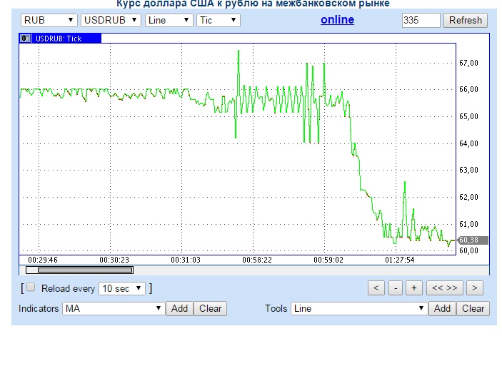The width and height of the screenshot is (502, 371).
Task: Open the Tools Line dropdown
Action: pyautogui.click(x=359, y=308)
